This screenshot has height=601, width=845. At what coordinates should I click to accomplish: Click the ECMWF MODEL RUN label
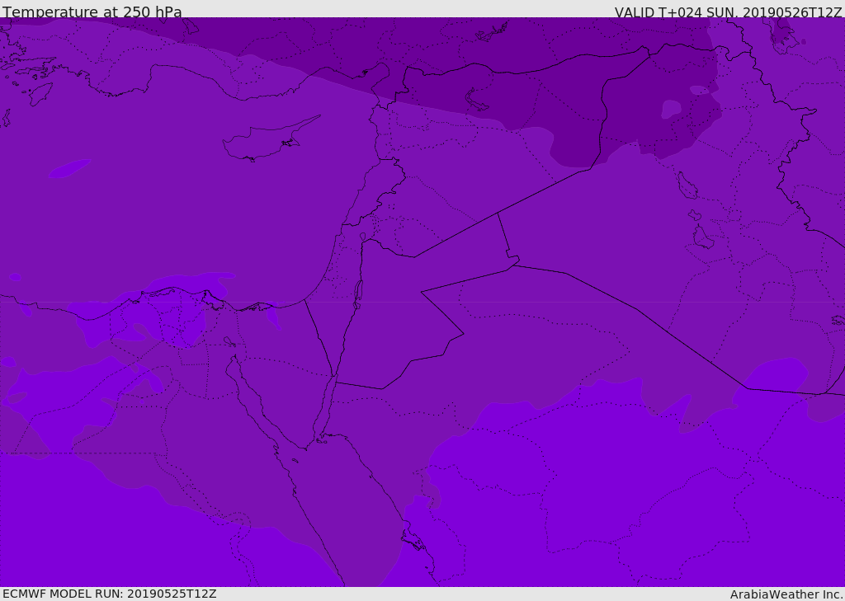pyautogui.click(x=110, y=594)
